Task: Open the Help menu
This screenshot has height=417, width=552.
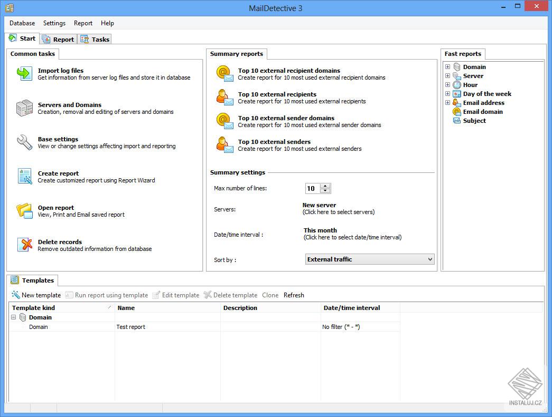Action: (107, 23)
